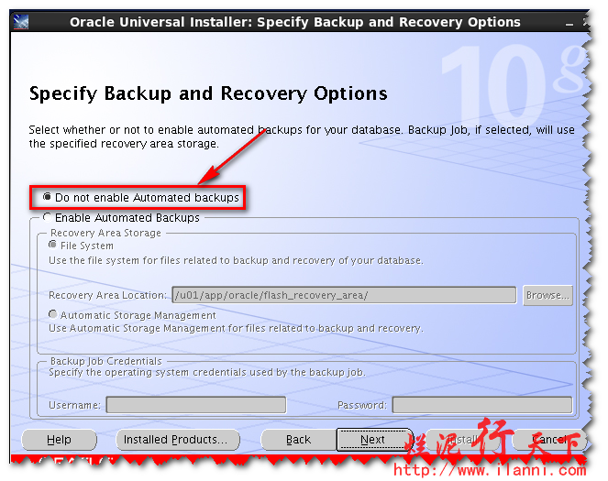Choose File System recovery storage

[54, 246]
